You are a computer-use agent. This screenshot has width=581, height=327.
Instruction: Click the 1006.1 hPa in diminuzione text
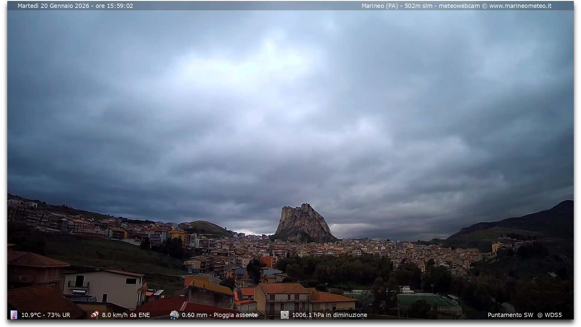point(329,315)
